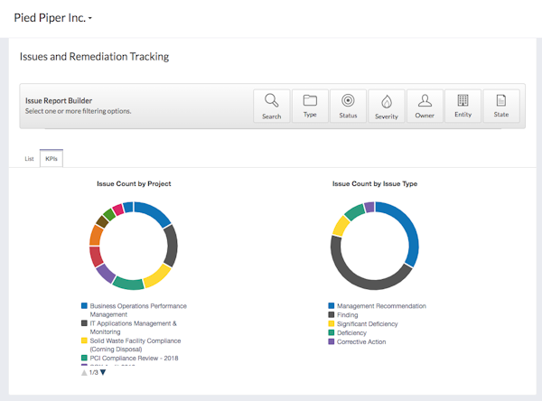Image resolution: width=542 pixels, height=401 pixels.
Task: Open the Entity filter
Action: 463,107
